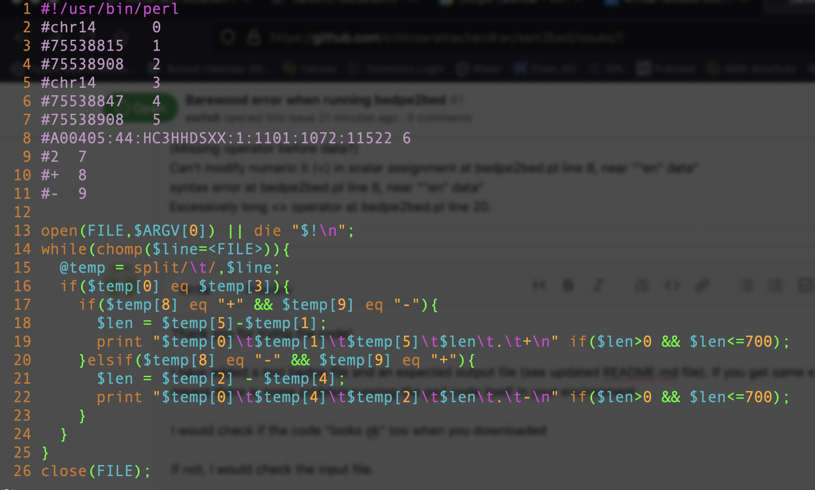This screenshot has height=490, width=815.
Task: Toggle bold formatting in comment toolbar
Action: pos(568,286)
